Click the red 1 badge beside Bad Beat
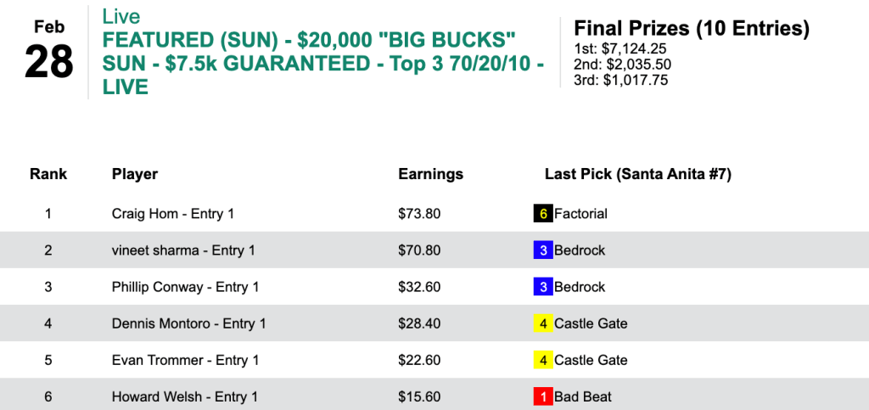This screenshot has height=410, width=869. coord(542,396)
